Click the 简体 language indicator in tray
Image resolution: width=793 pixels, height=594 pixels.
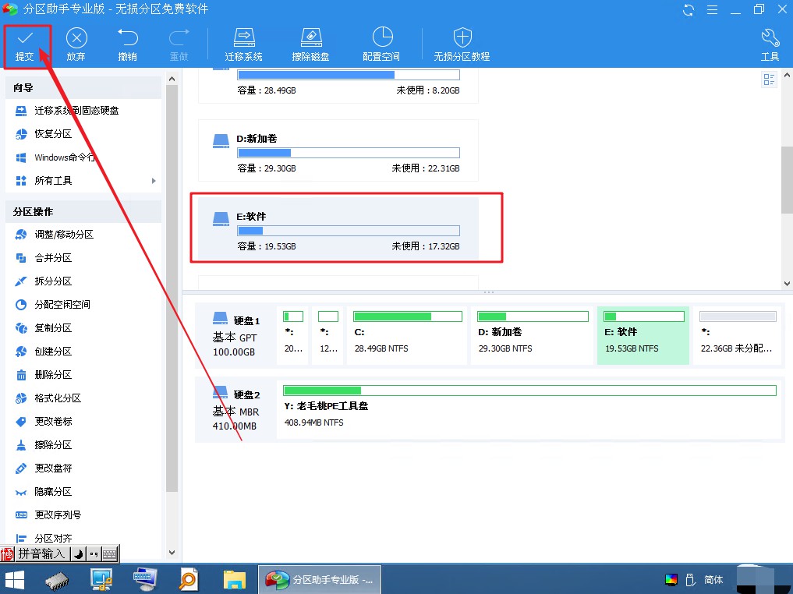click(x=713, y=579)
